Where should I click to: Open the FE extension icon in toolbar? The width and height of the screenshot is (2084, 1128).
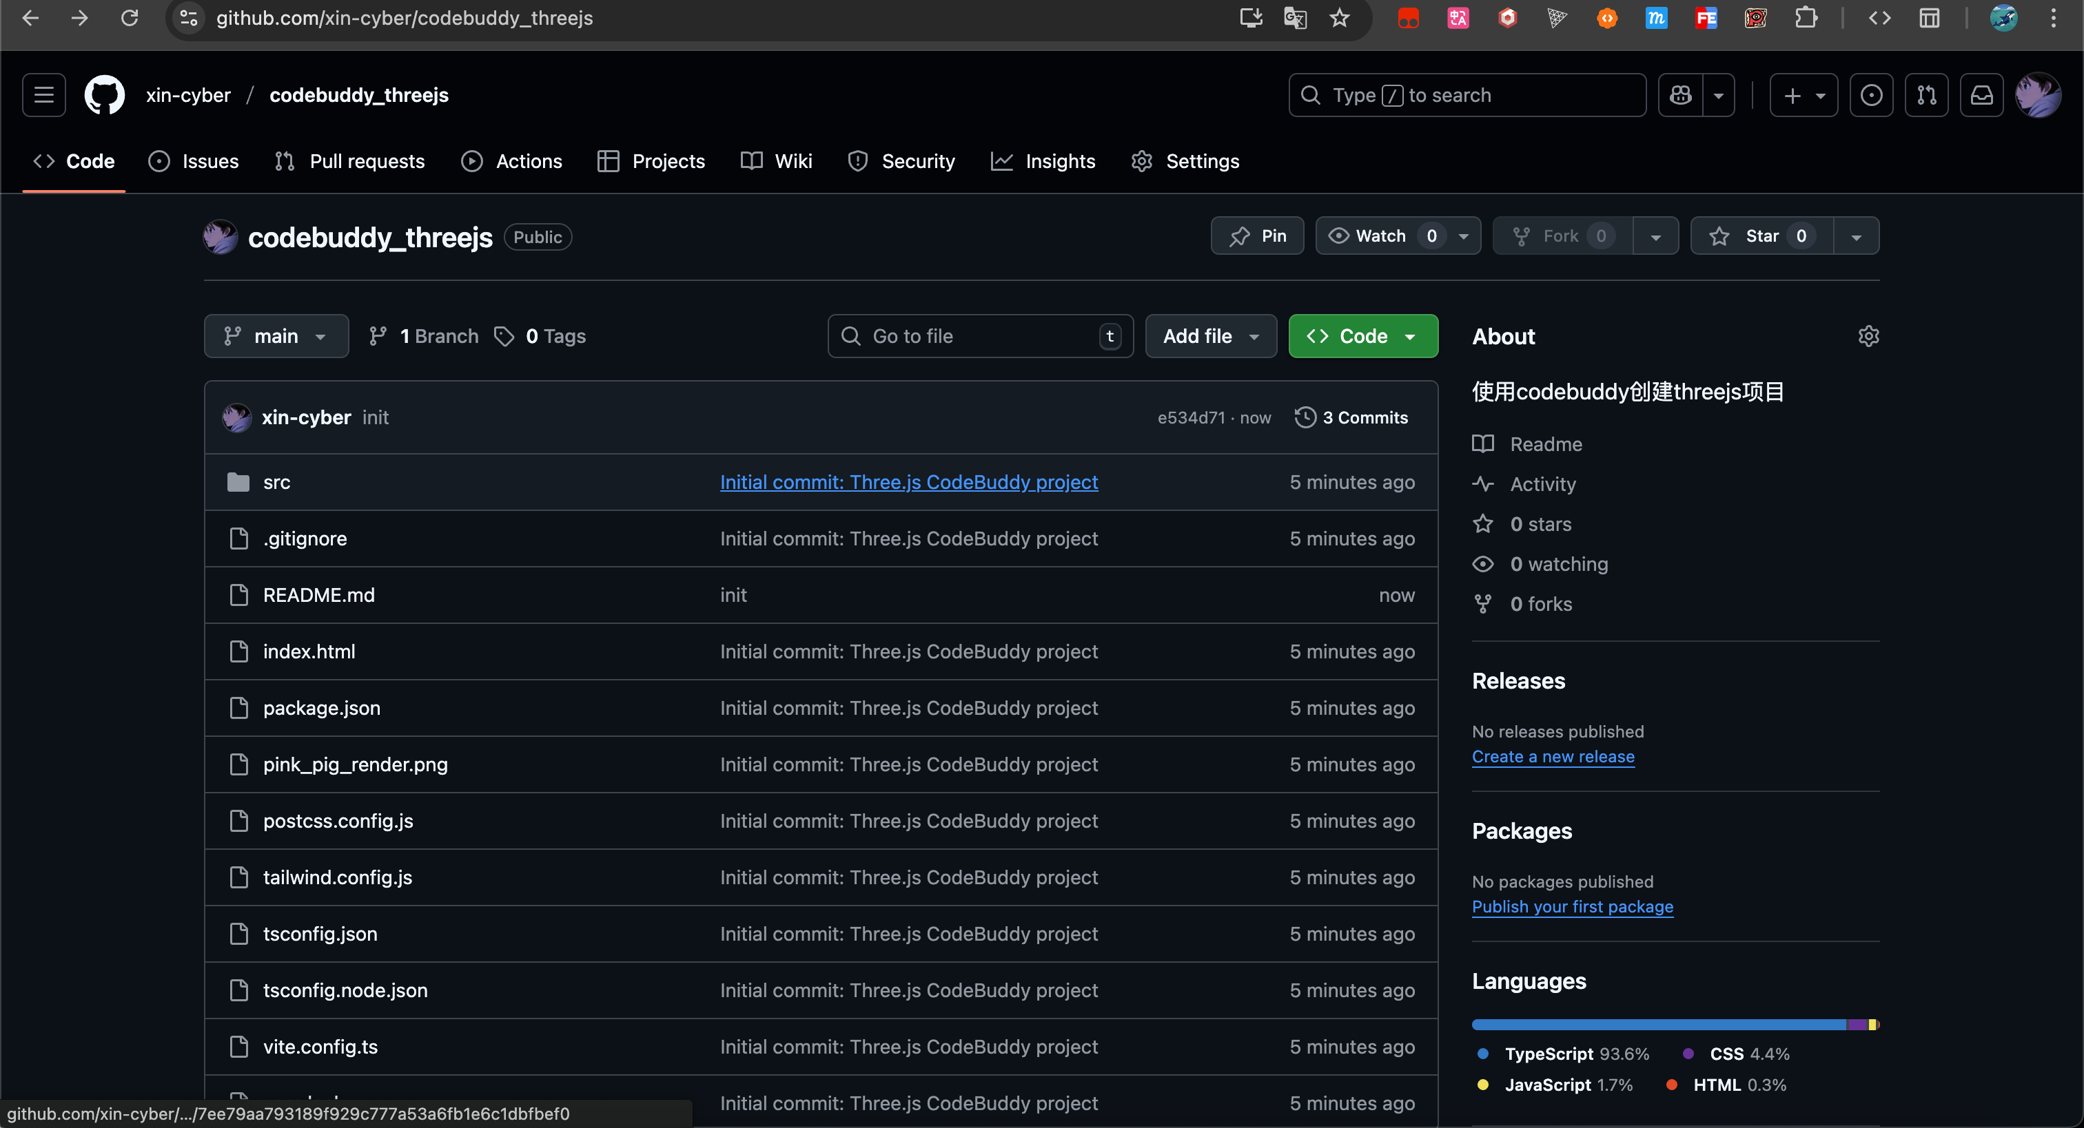click(1706, 18)
